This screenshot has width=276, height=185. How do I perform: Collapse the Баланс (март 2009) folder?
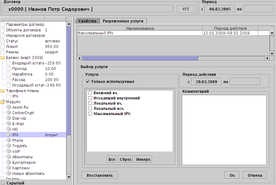(x=3, y=58)
